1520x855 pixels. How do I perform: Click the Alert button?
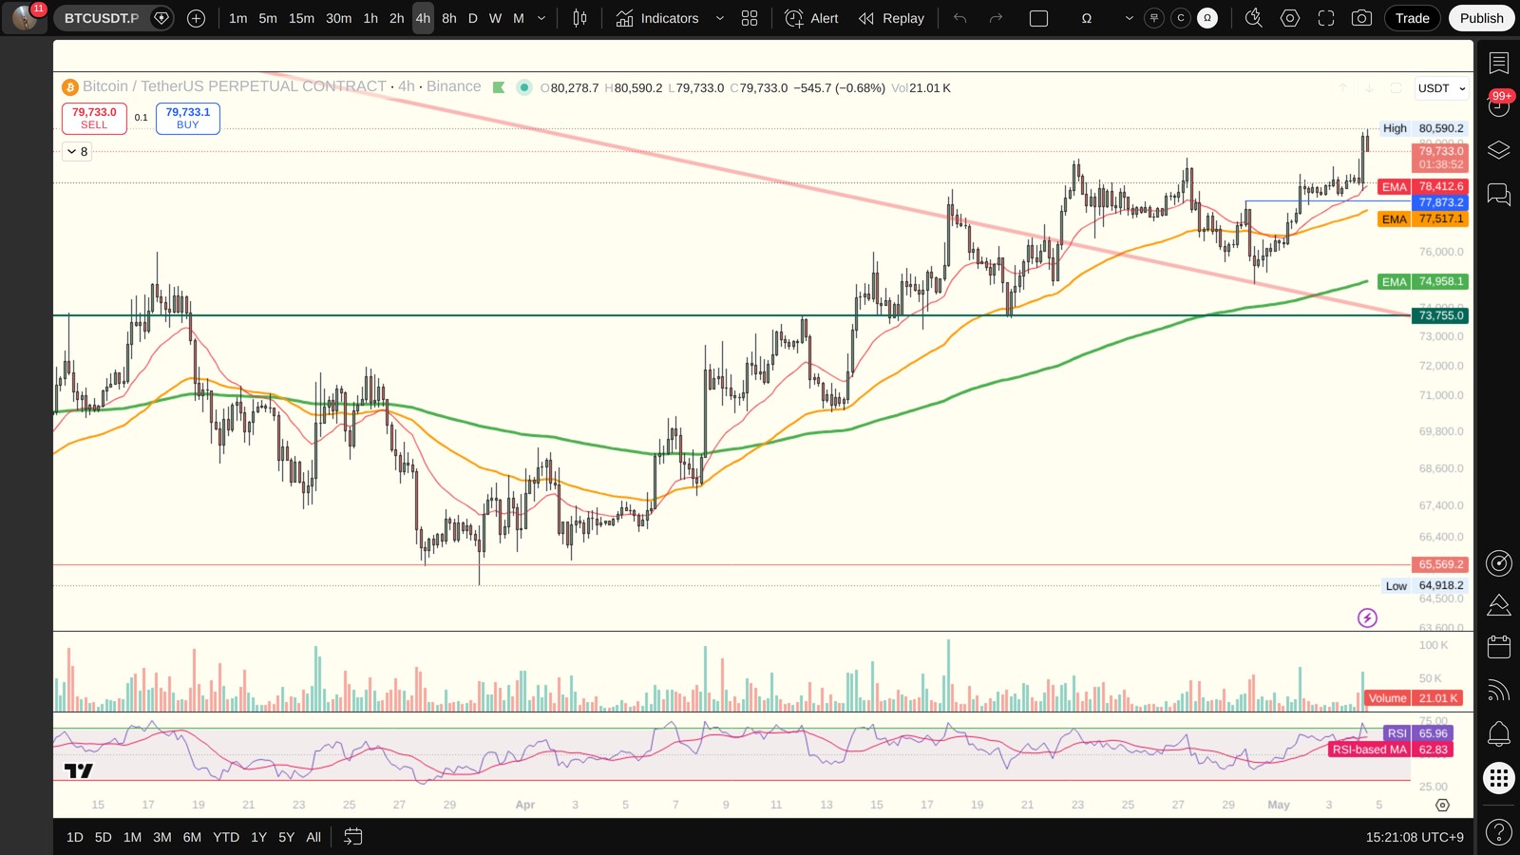pyautogui.click(x=811, y=18)
